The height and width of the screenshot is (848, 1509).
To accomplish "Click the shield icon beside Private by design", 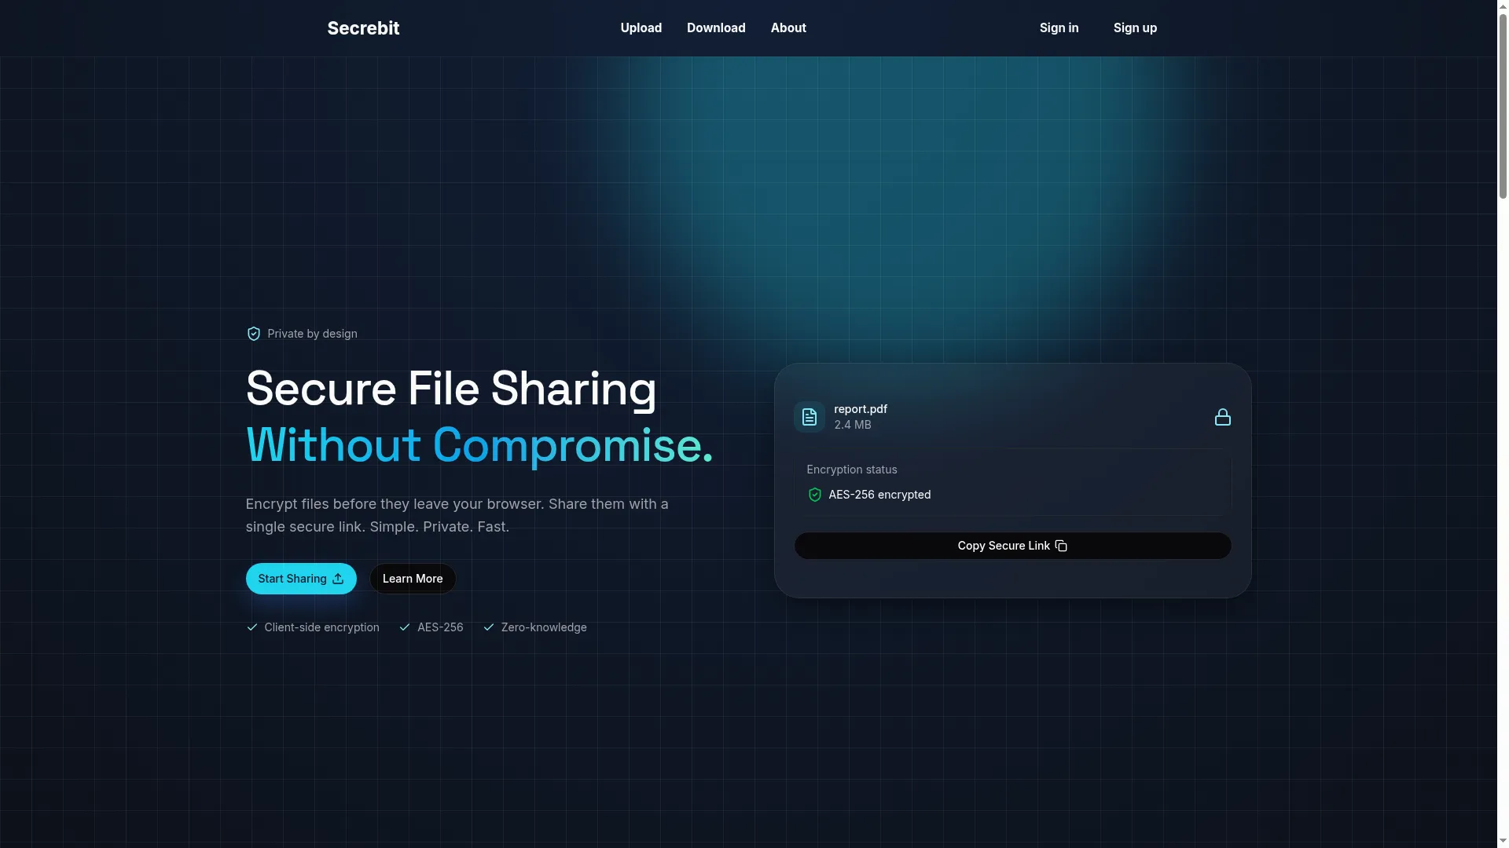I will tap(253, 334).
